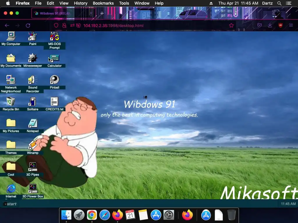Screen dimensions: 298x223
Task: Open the uBlock Origin extension icon
Action: click(x=280, y=26)
